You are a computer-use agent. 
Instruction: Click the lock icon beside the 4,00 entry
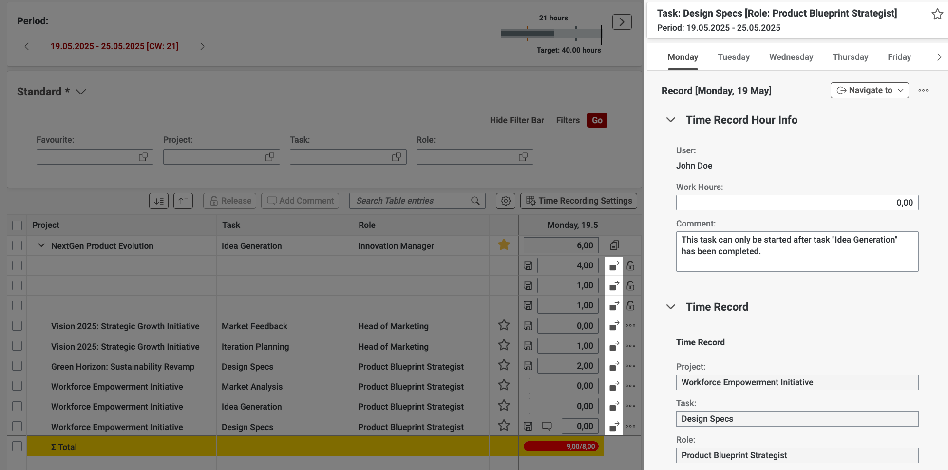pyautogui.click(x=630, y=265)
